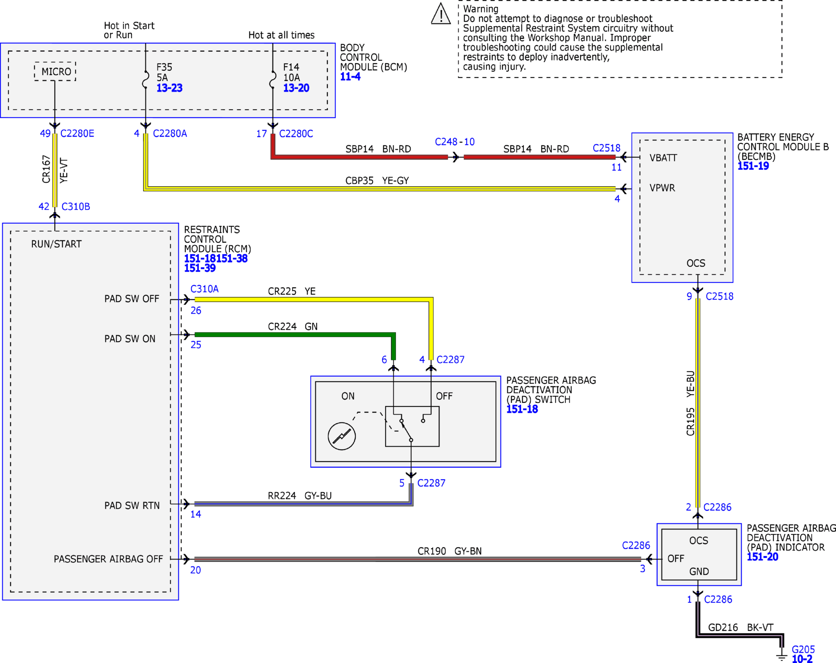Viewport: 836px width, 663px height.
Task: Click pin number 26 under C310A
Action: pyautogui.click(x=196, y=311)
